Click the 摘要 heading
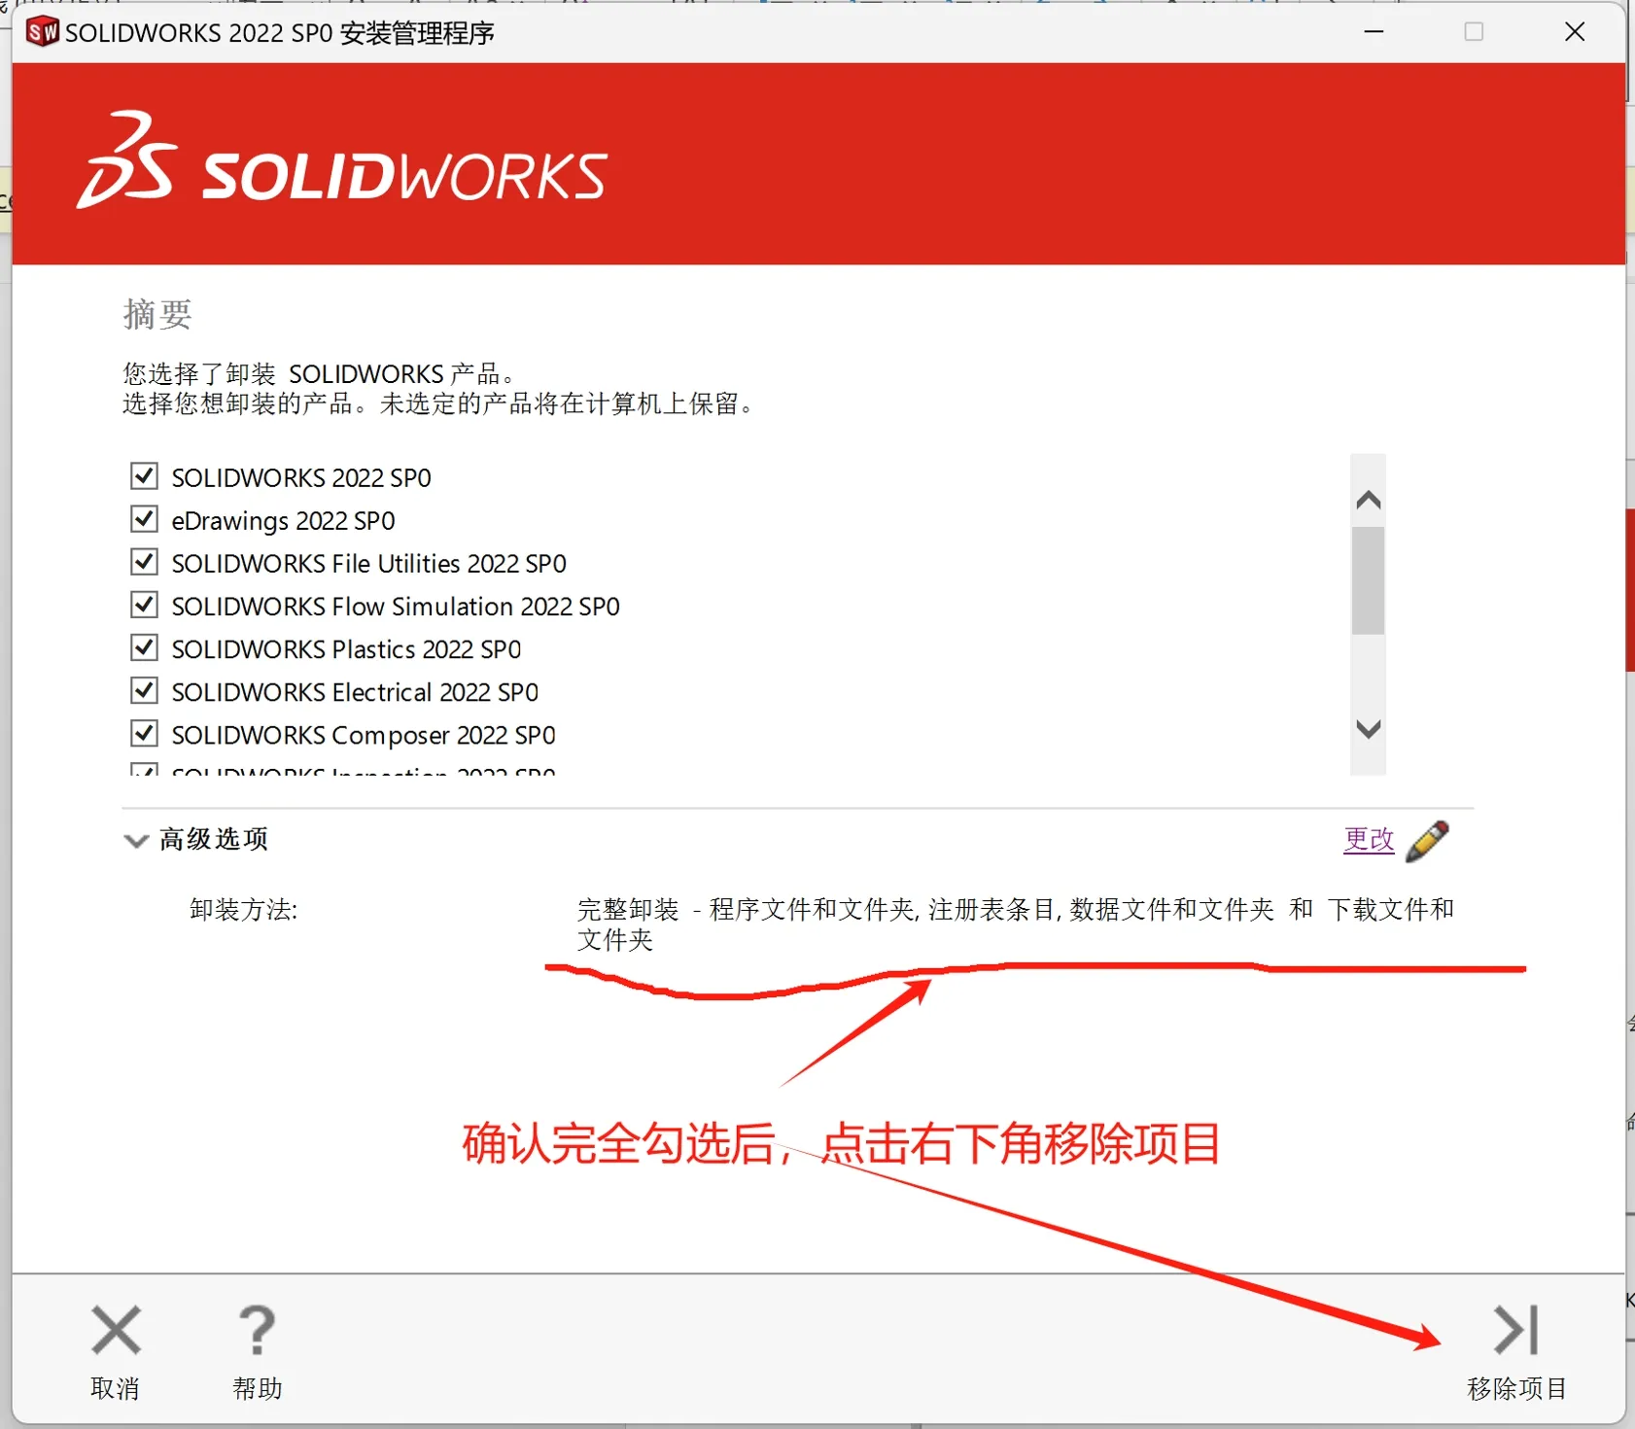This screenshot has height=1429, width=1635. pyautogui.click(x=157, y=314)
